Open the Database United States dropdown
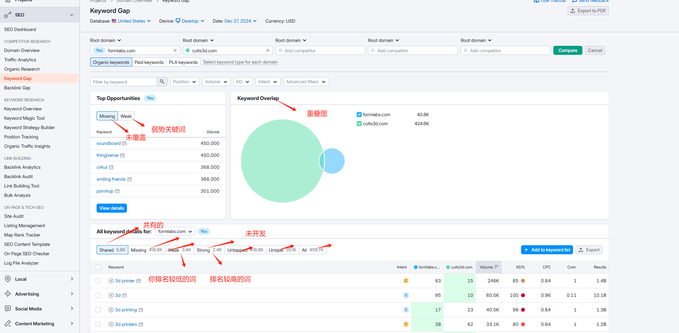Viewport: 679px width, 333px height. pos(131,21)
